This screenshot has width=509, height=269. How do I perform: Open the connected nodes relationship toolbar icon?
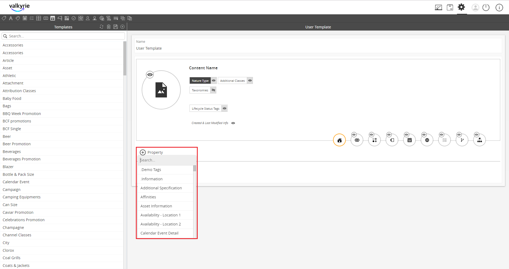(x=60, y=18)
